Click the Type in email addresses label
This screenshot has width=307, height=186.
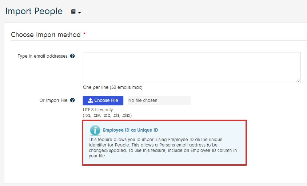coord(43,56)
